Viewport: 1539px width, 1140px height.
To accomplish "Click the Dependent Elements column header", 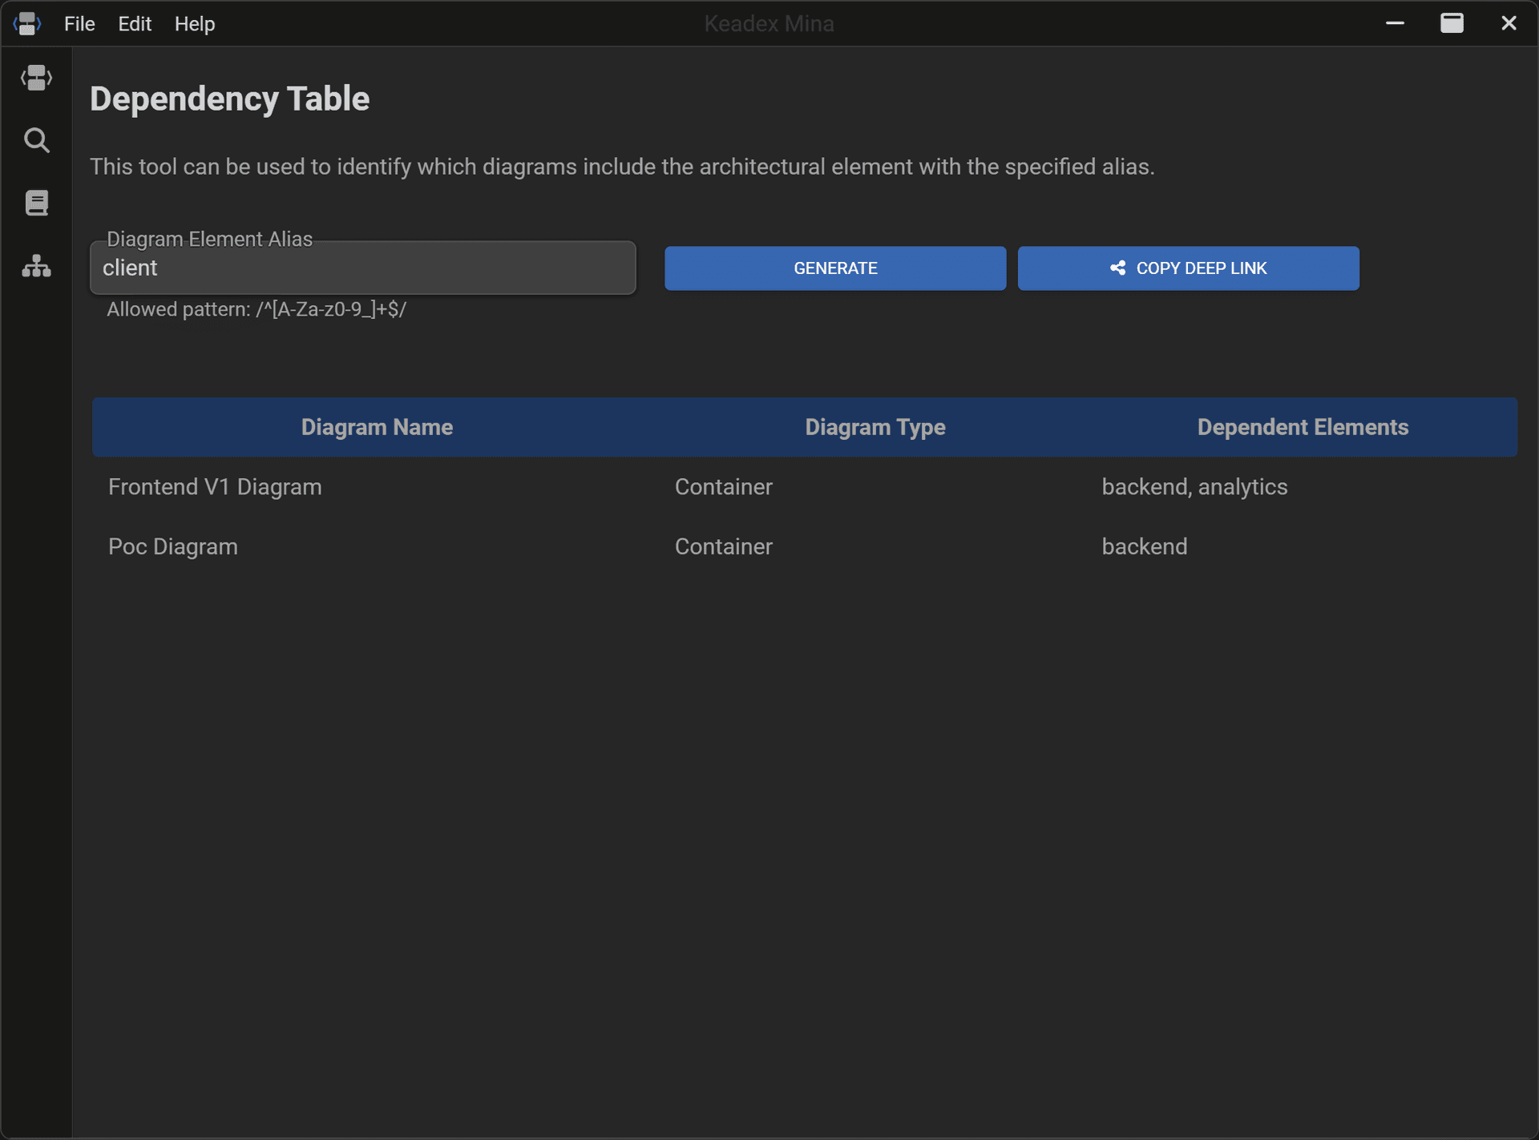I will [1303, 427].
